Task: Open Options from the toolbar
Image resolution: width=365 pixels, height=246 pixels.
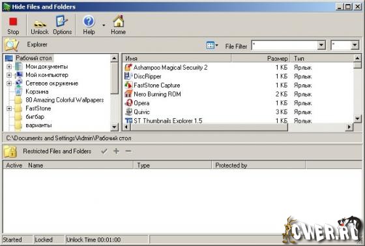Action: [x=62, y=25]
